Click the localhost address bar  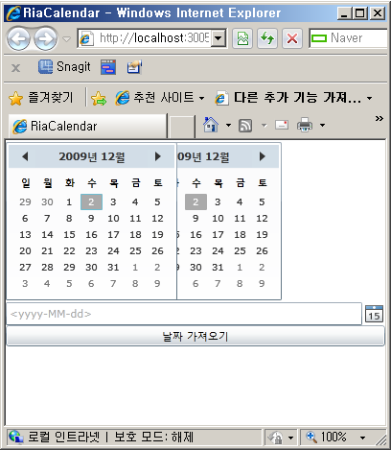(145, 38)
